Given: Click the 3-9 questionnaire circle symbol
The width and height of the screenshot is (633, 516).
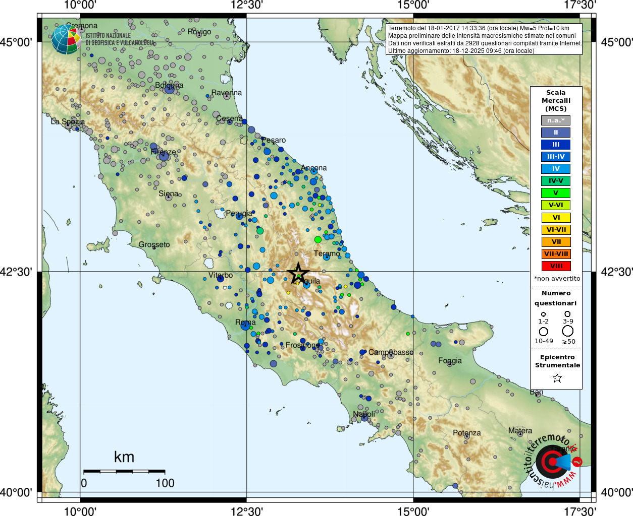Looking at the screenshot, I should pos(568,314).
